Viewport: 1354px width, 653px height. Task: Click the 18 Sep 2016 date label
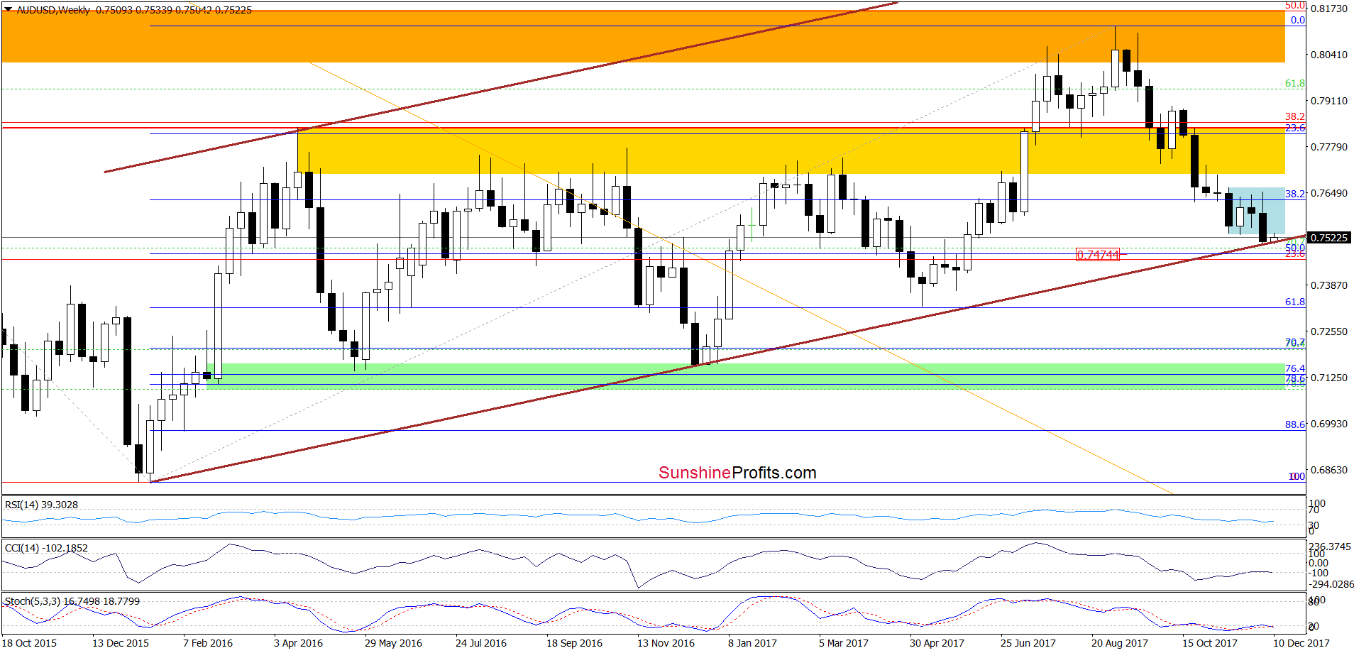(574, 643)
